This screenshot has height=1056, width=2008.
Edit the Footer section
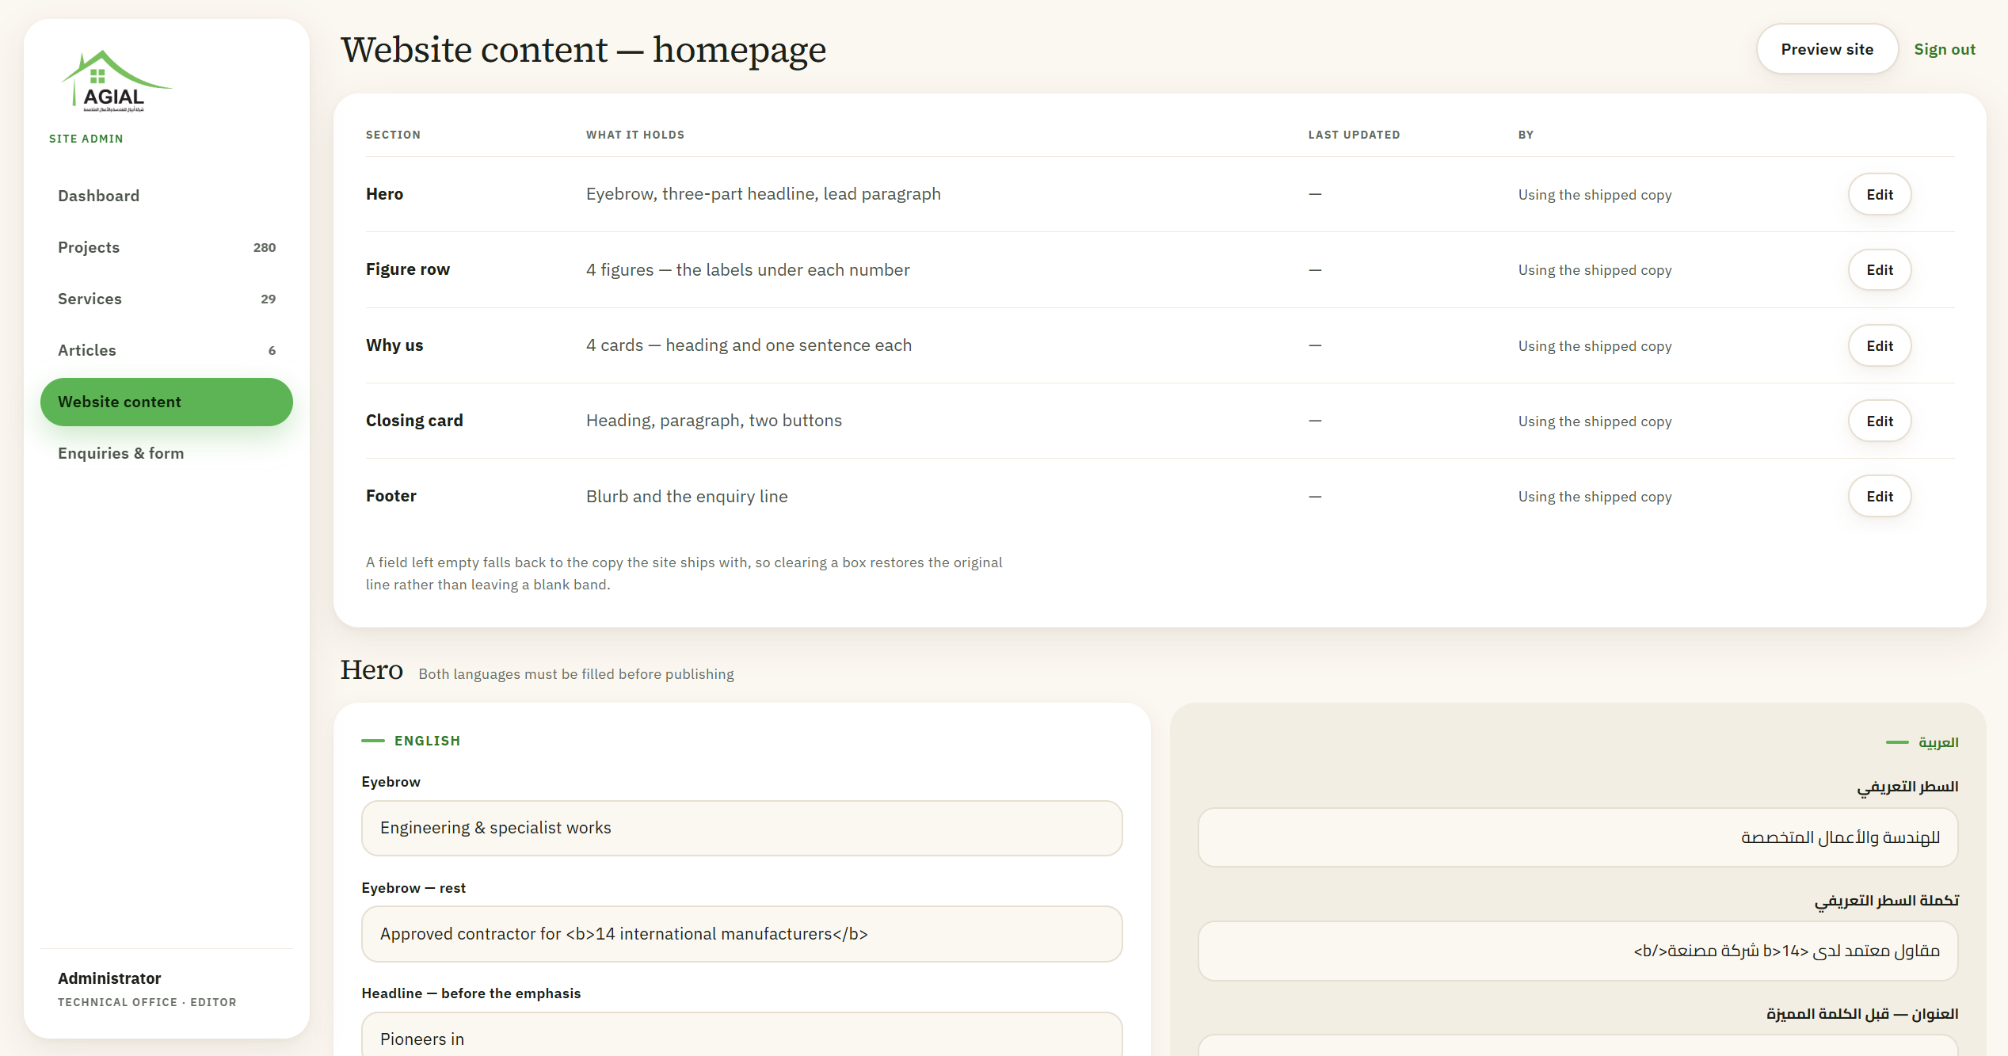[x=1879, y=496]
